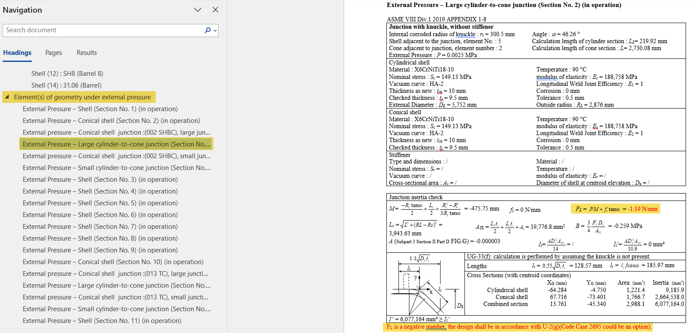
Task: Click the highlighted FL = -1.19 N/mm formula
Action: click(x=615, y=209)
